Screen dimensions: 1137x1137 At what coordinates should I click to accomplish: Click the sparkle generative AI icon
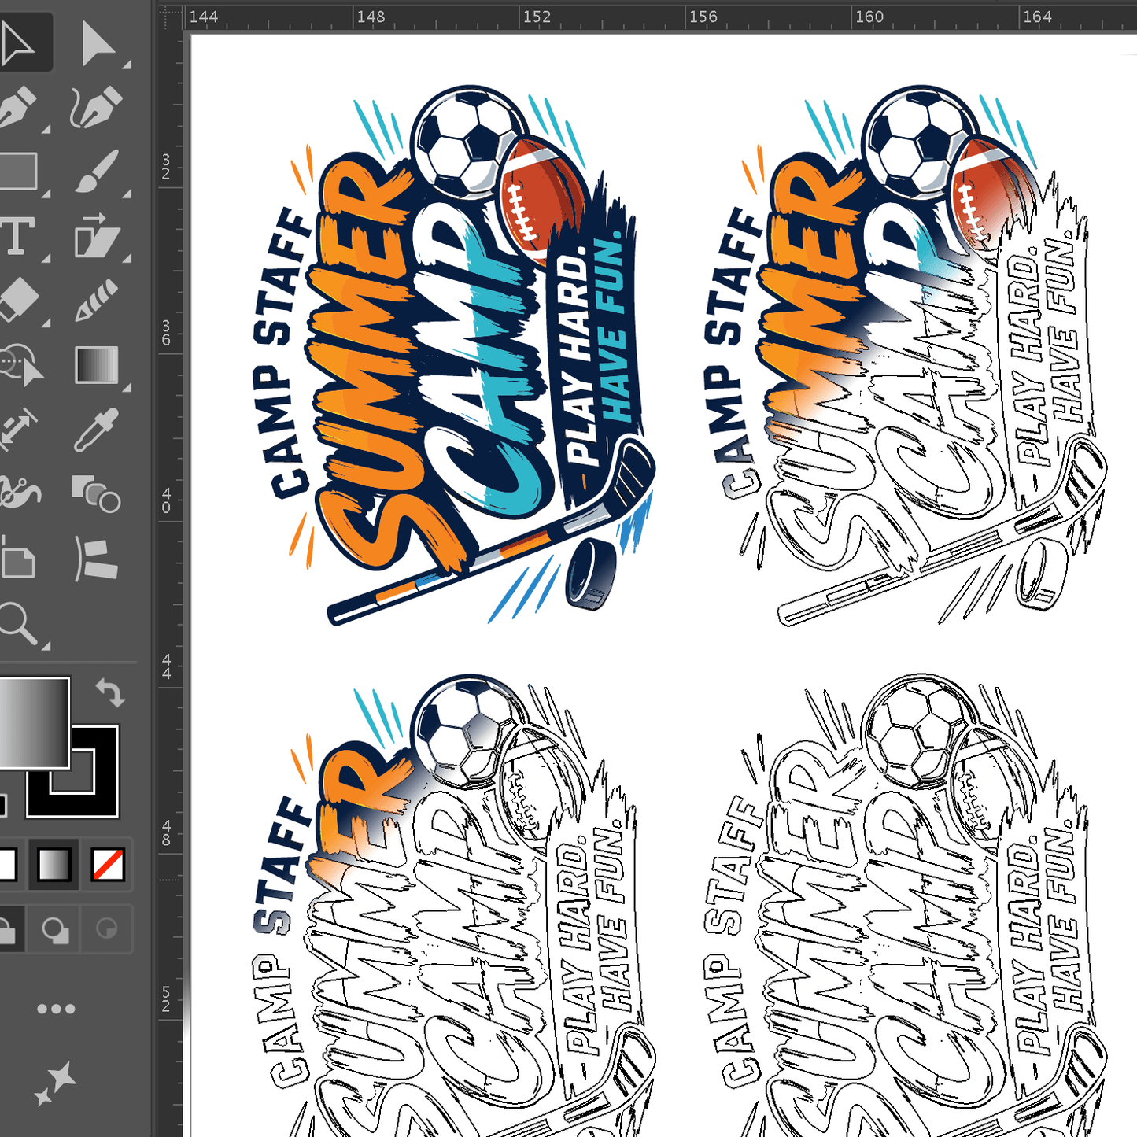(55, 1083)
